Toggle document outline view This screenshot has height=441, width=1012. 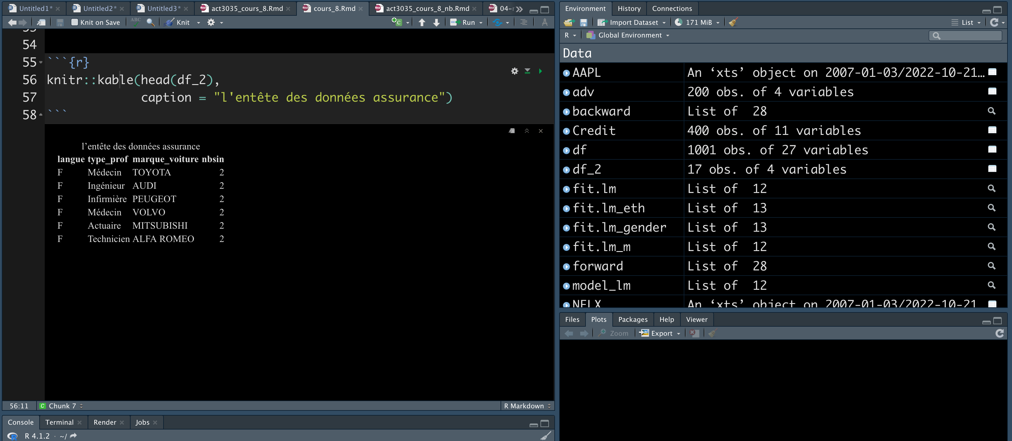524,22
